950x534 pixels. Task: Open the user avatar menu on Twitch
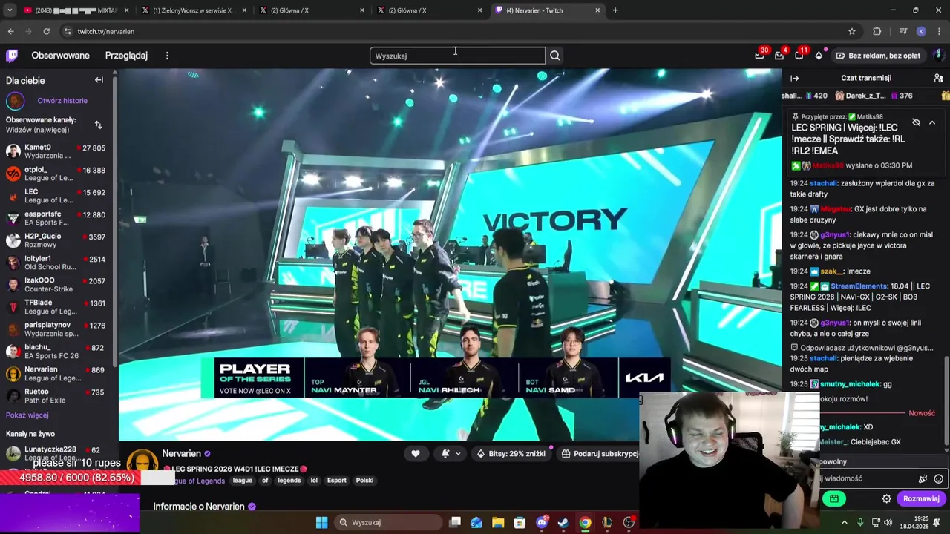[x=937, y=56]
